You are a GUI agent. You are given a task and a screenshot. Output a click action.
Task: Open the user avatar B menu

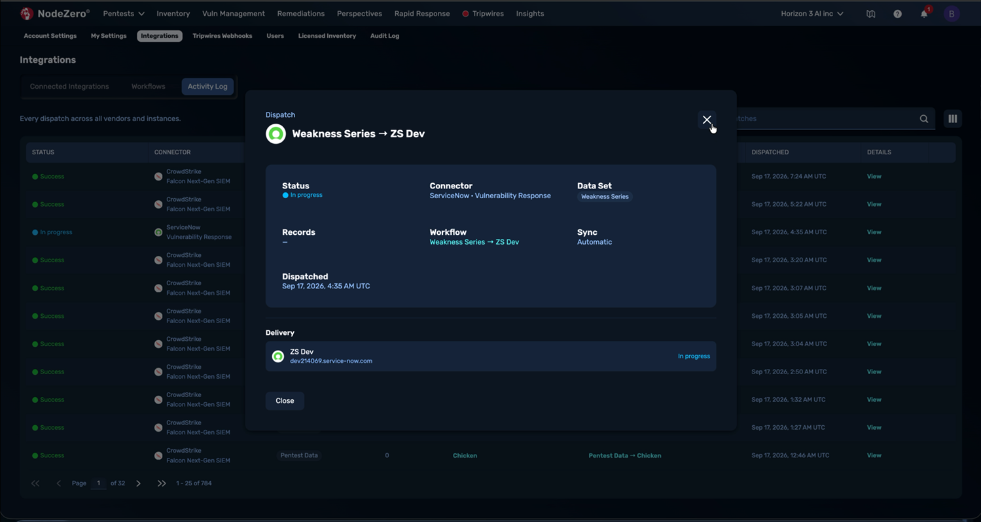coord(952,14)
